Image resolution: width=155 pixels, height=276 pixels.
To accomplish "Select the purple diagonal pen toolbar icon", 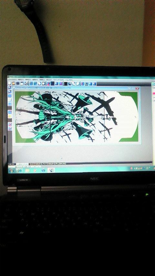I will [x=61, y=84].
